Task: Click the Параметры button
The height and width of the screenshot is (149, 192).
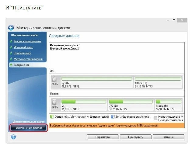Action: pos(103,137)
